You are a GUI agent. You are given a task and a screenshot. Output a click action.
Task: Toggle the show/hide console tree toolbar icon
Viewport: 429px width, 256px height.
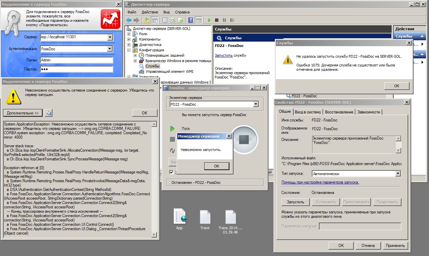[x=155, y=20]
